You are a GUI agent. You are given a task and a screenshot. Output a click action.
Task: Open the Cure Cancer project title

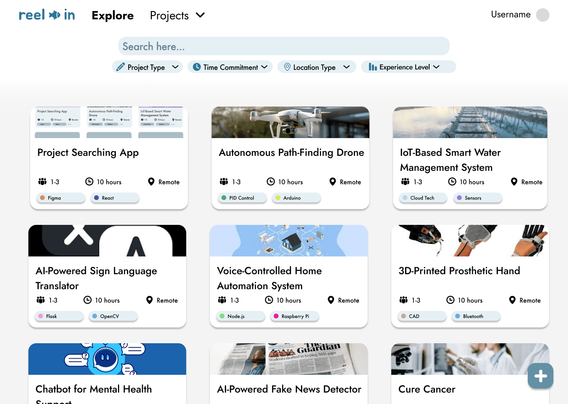coord(427,389)
